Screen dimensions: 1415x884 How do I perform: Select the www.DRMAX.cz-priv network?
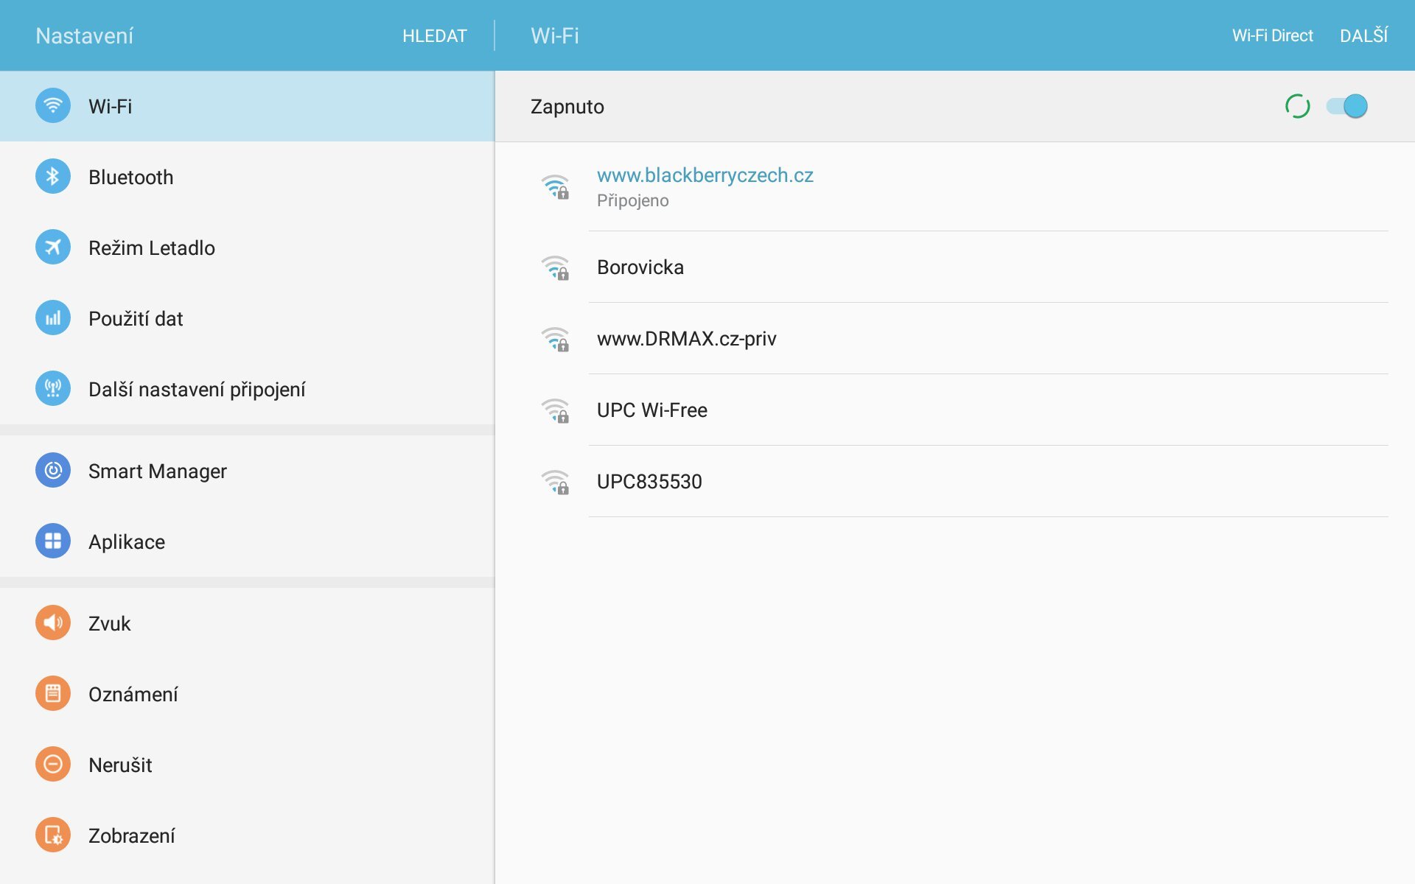pyautogui.click(x=686, y=338)
